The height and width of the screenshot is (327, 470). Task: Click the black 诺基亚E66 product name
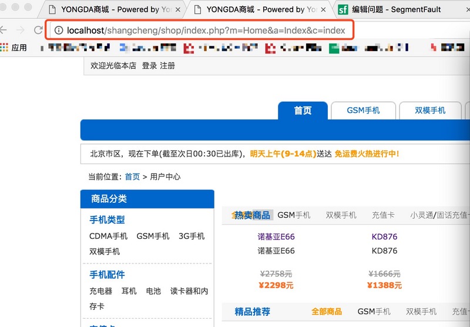point(276,251)
